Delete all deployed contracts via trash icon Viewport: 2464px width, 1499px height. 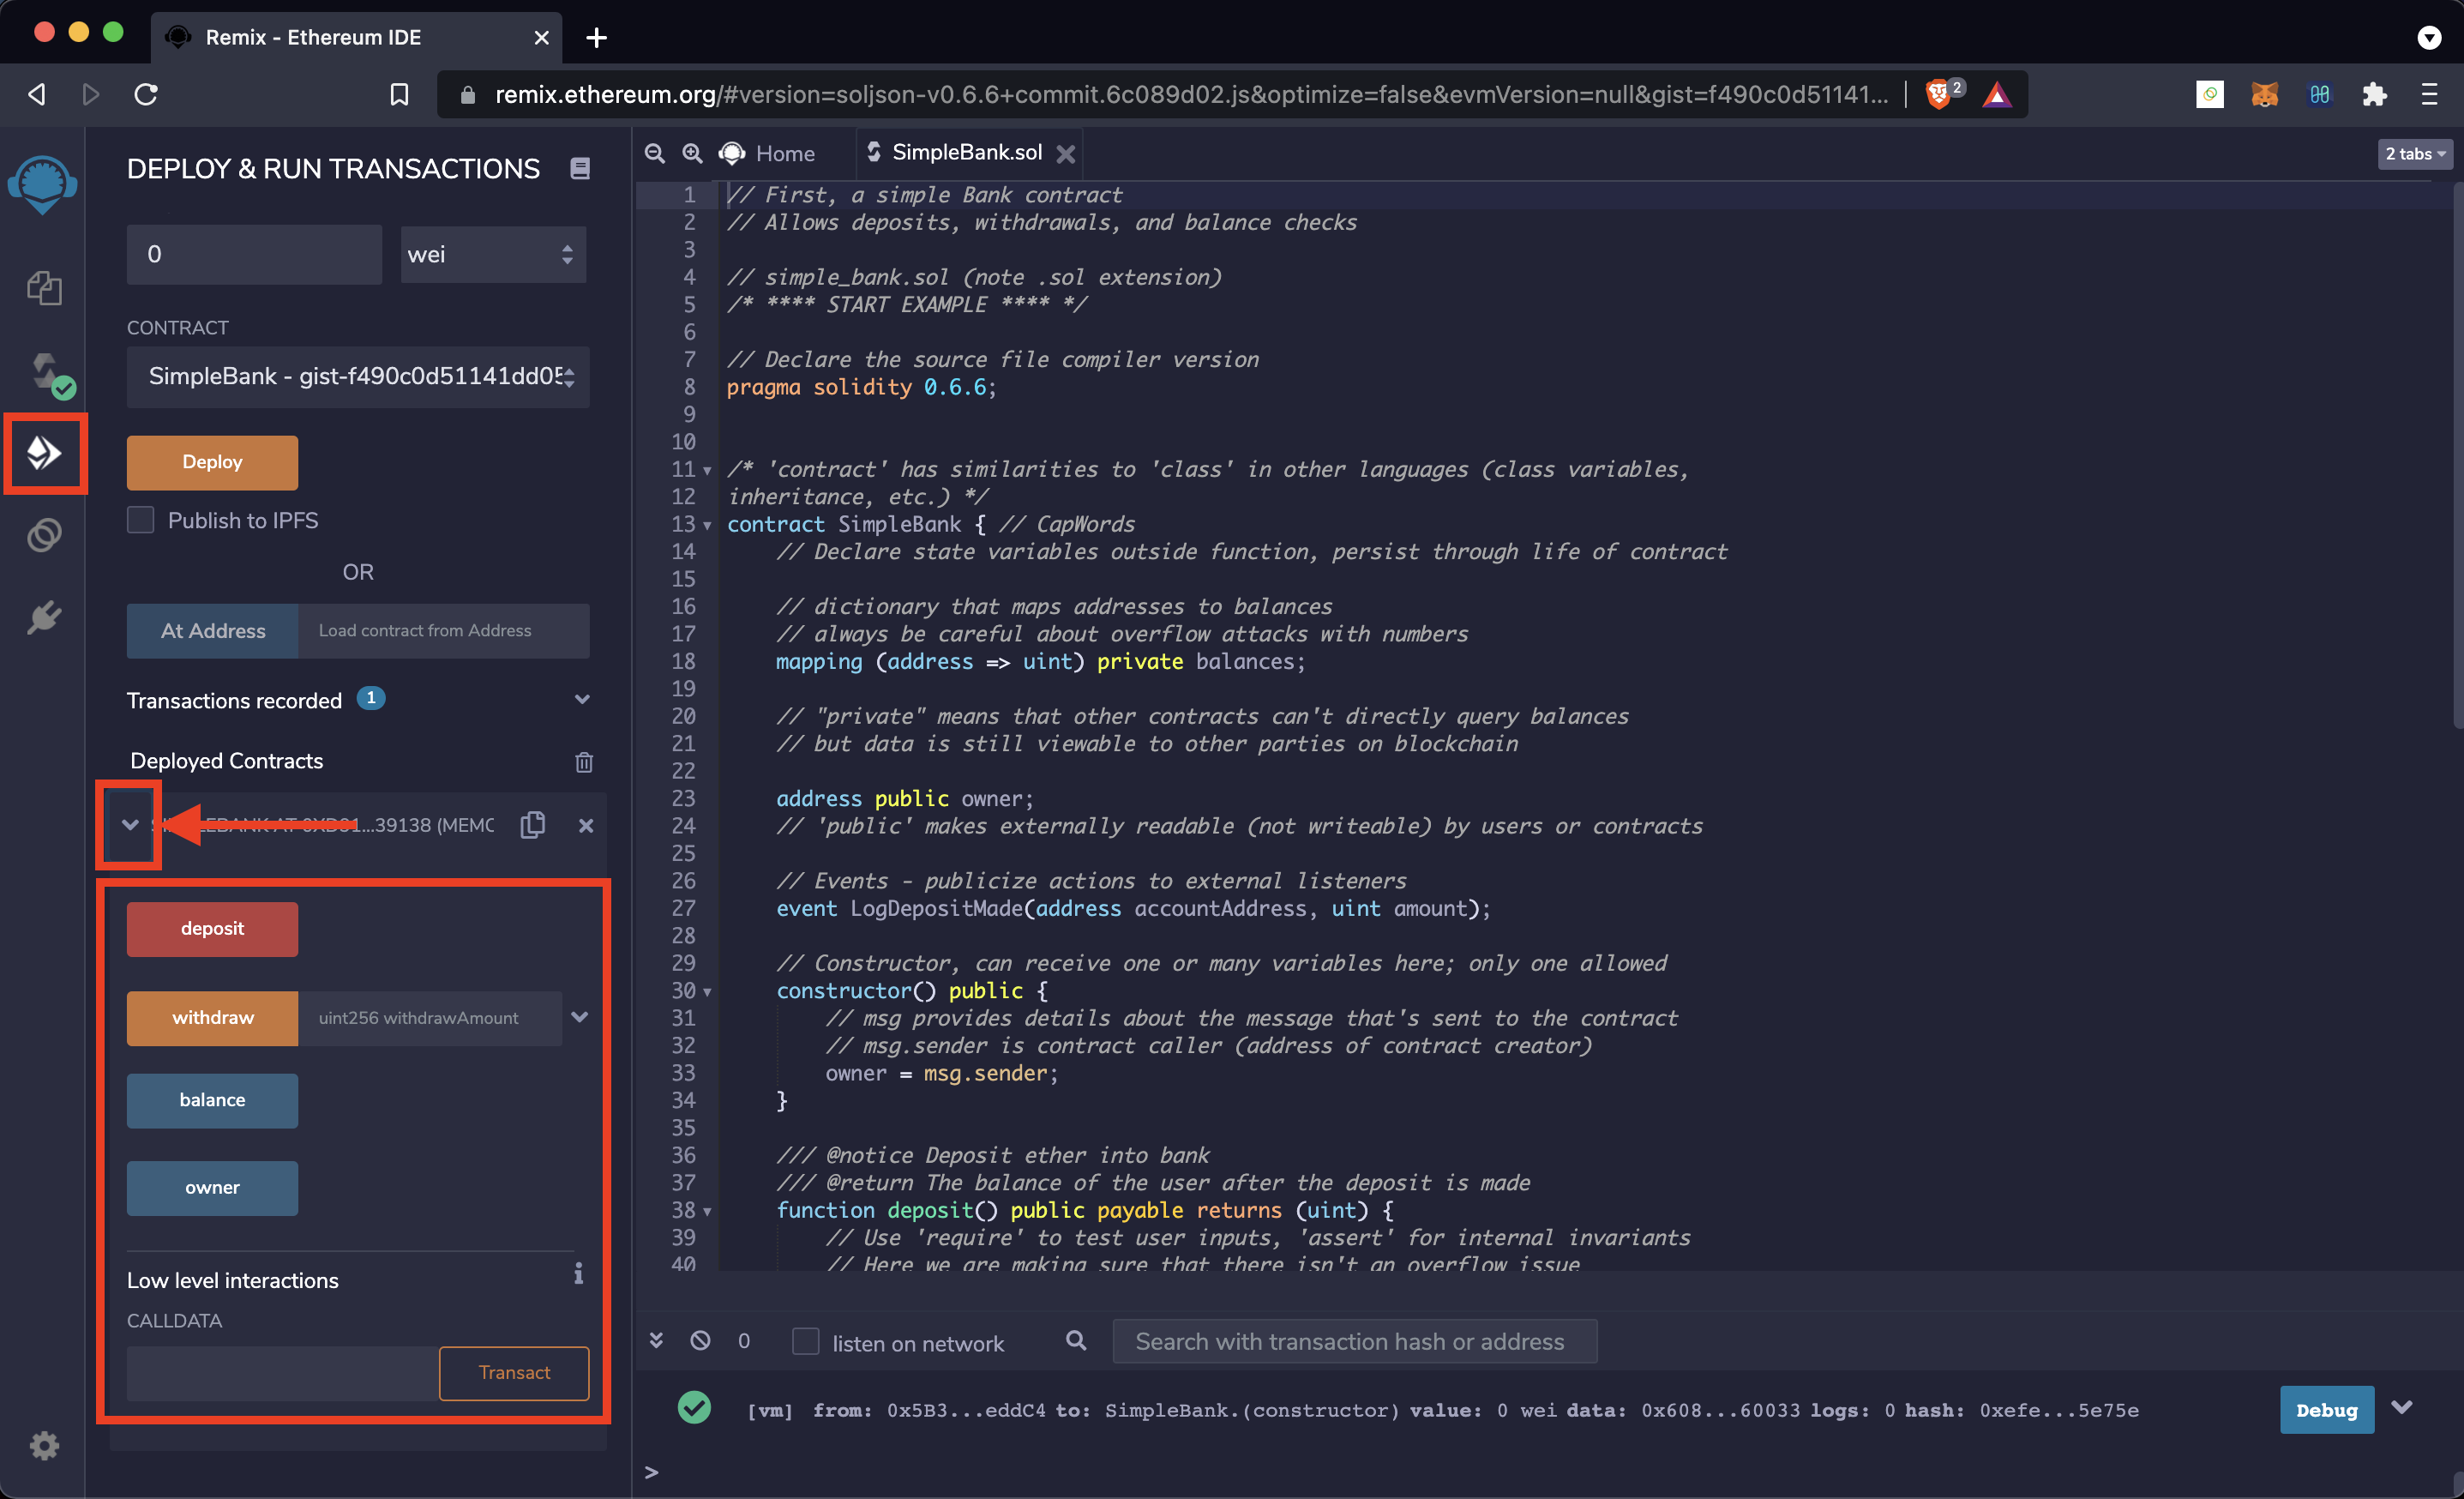tap(585, 762)
